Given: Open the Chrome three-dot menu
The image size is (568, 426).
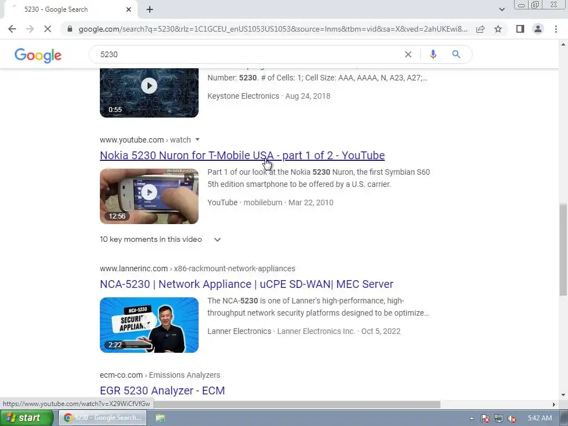Looking at the screenshot, I should click(x=556, y=29).
